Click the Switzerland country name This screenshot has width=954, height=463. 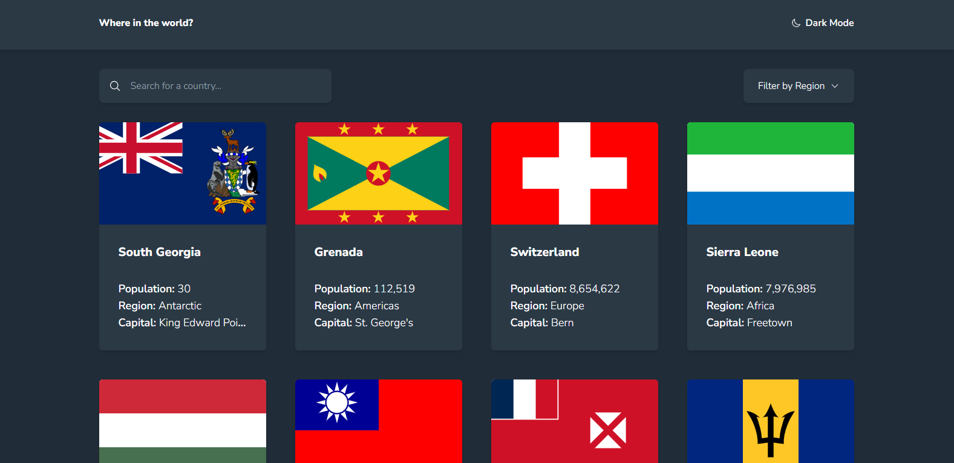(x=545, y=252)
